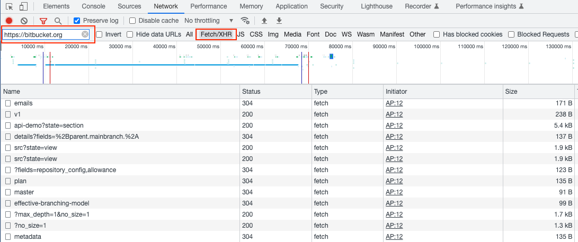Viewport: 578px width, 242px height.
Task: Sort by Name column header
Action: [x=120, y=92]
